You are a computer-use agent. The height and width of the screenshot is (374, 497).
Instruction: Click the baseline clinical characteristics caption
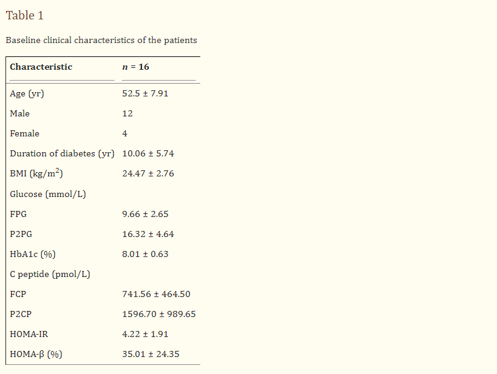point(101,41)
